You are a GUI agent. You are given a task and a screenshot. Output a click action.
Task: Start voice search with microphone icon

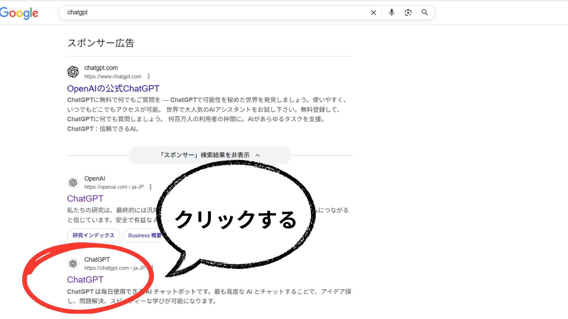click(391, 12)
